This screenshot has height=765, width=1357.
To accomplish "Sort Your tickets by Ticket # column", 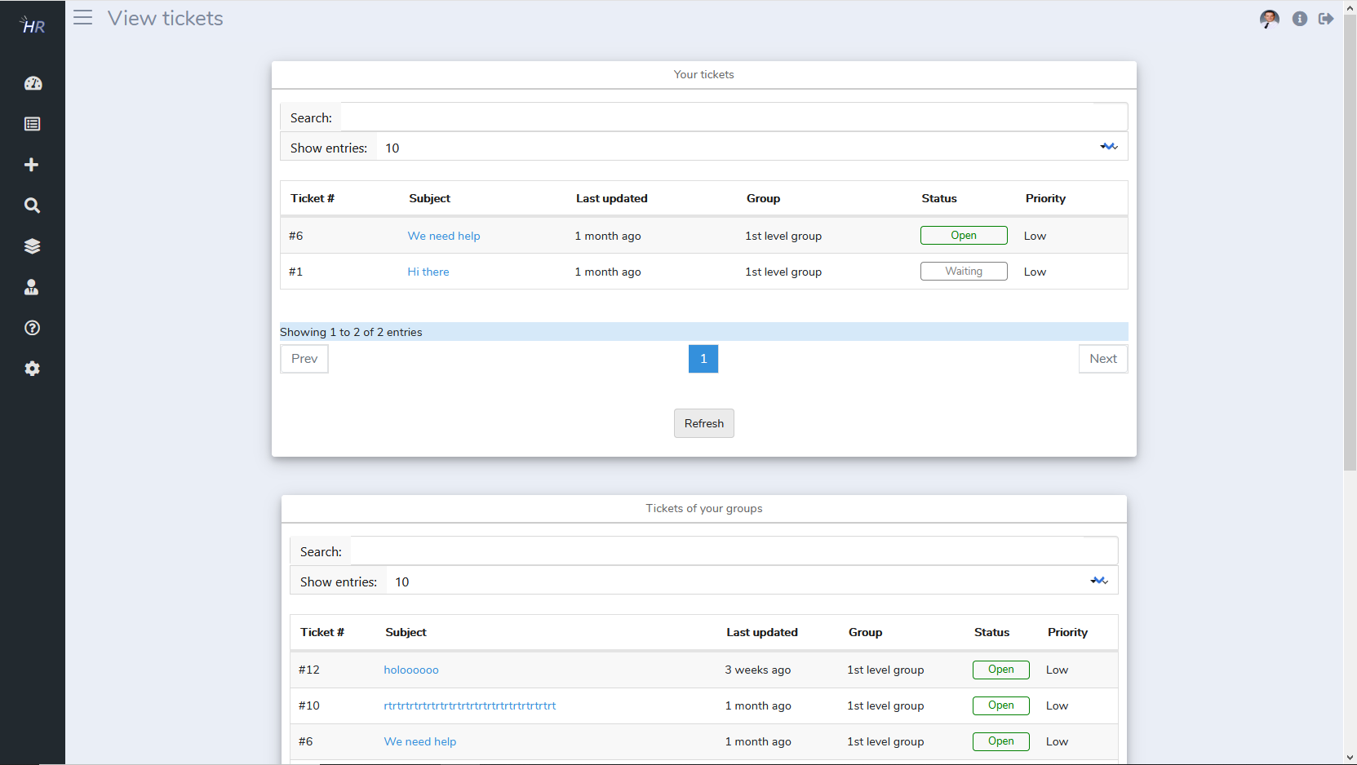I will pyautogui.click(x=313, y=198).
